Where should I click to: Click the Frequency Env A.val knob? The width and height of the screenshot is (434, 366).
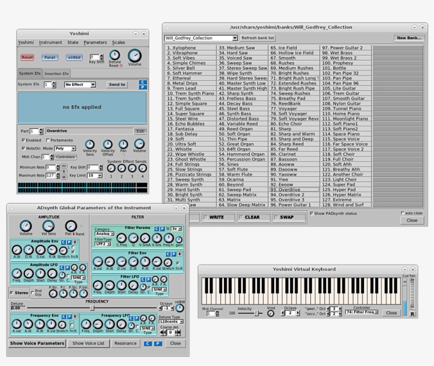[x=16, y=324]
